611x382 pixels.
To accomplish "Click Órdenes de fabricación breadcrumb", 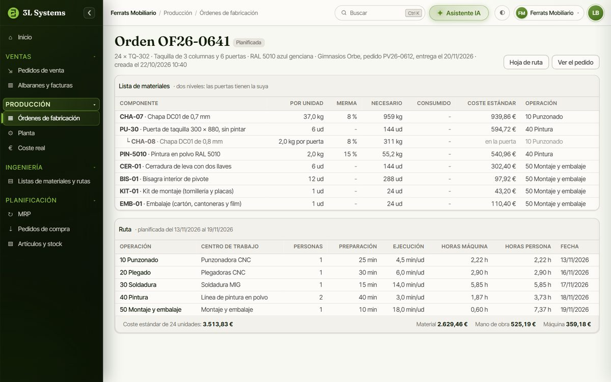I will (229, 13).
